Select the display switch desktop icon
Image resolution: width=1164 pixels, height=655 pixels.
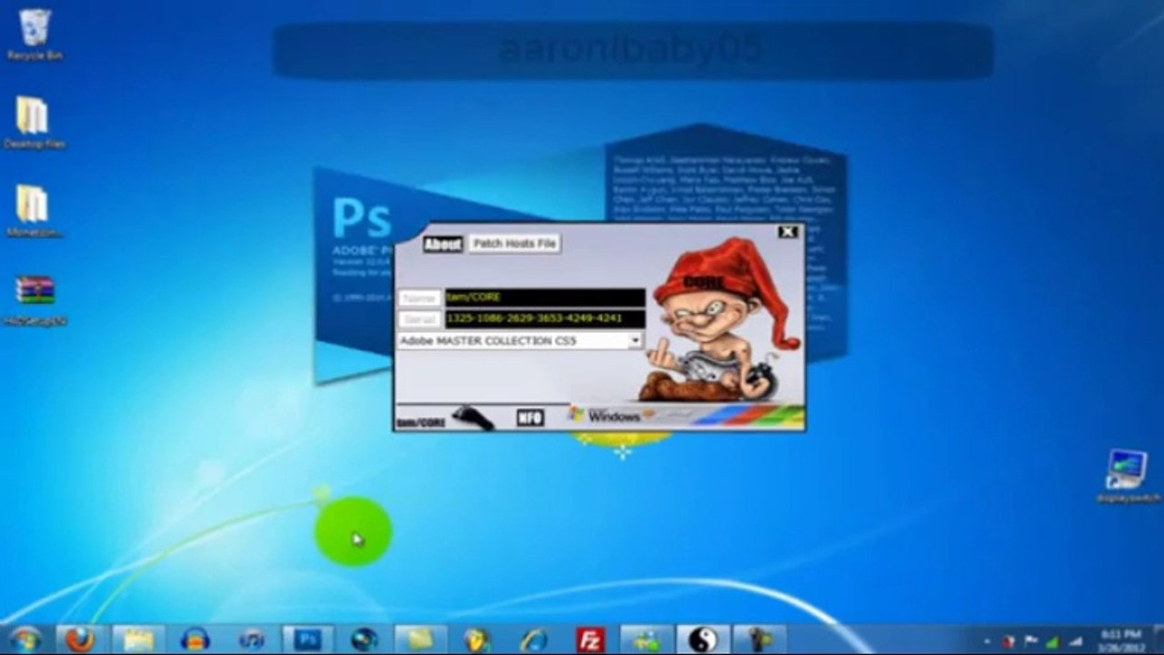coord(1128,476)
